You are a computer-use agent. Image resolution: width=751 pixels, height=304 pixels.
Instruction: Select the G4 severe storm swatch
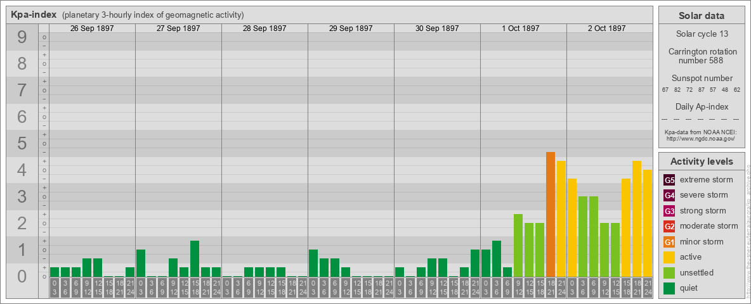(669, 195)
